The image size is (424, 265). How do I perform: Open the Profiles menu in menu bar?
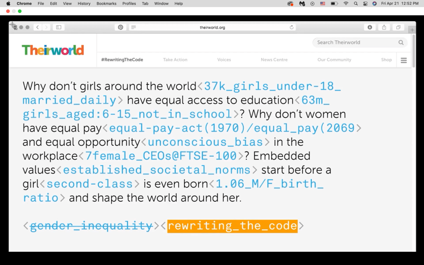(129, 3)
